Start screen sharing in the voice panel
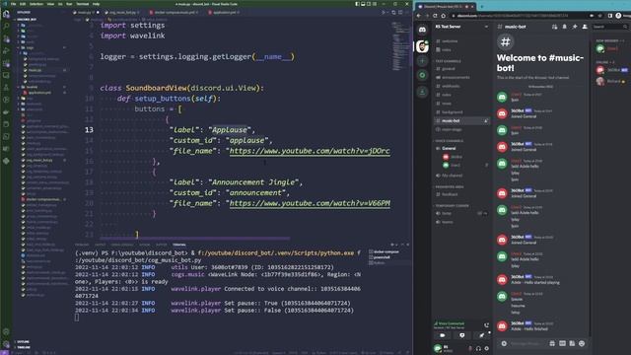 click(x=462, y=335)
